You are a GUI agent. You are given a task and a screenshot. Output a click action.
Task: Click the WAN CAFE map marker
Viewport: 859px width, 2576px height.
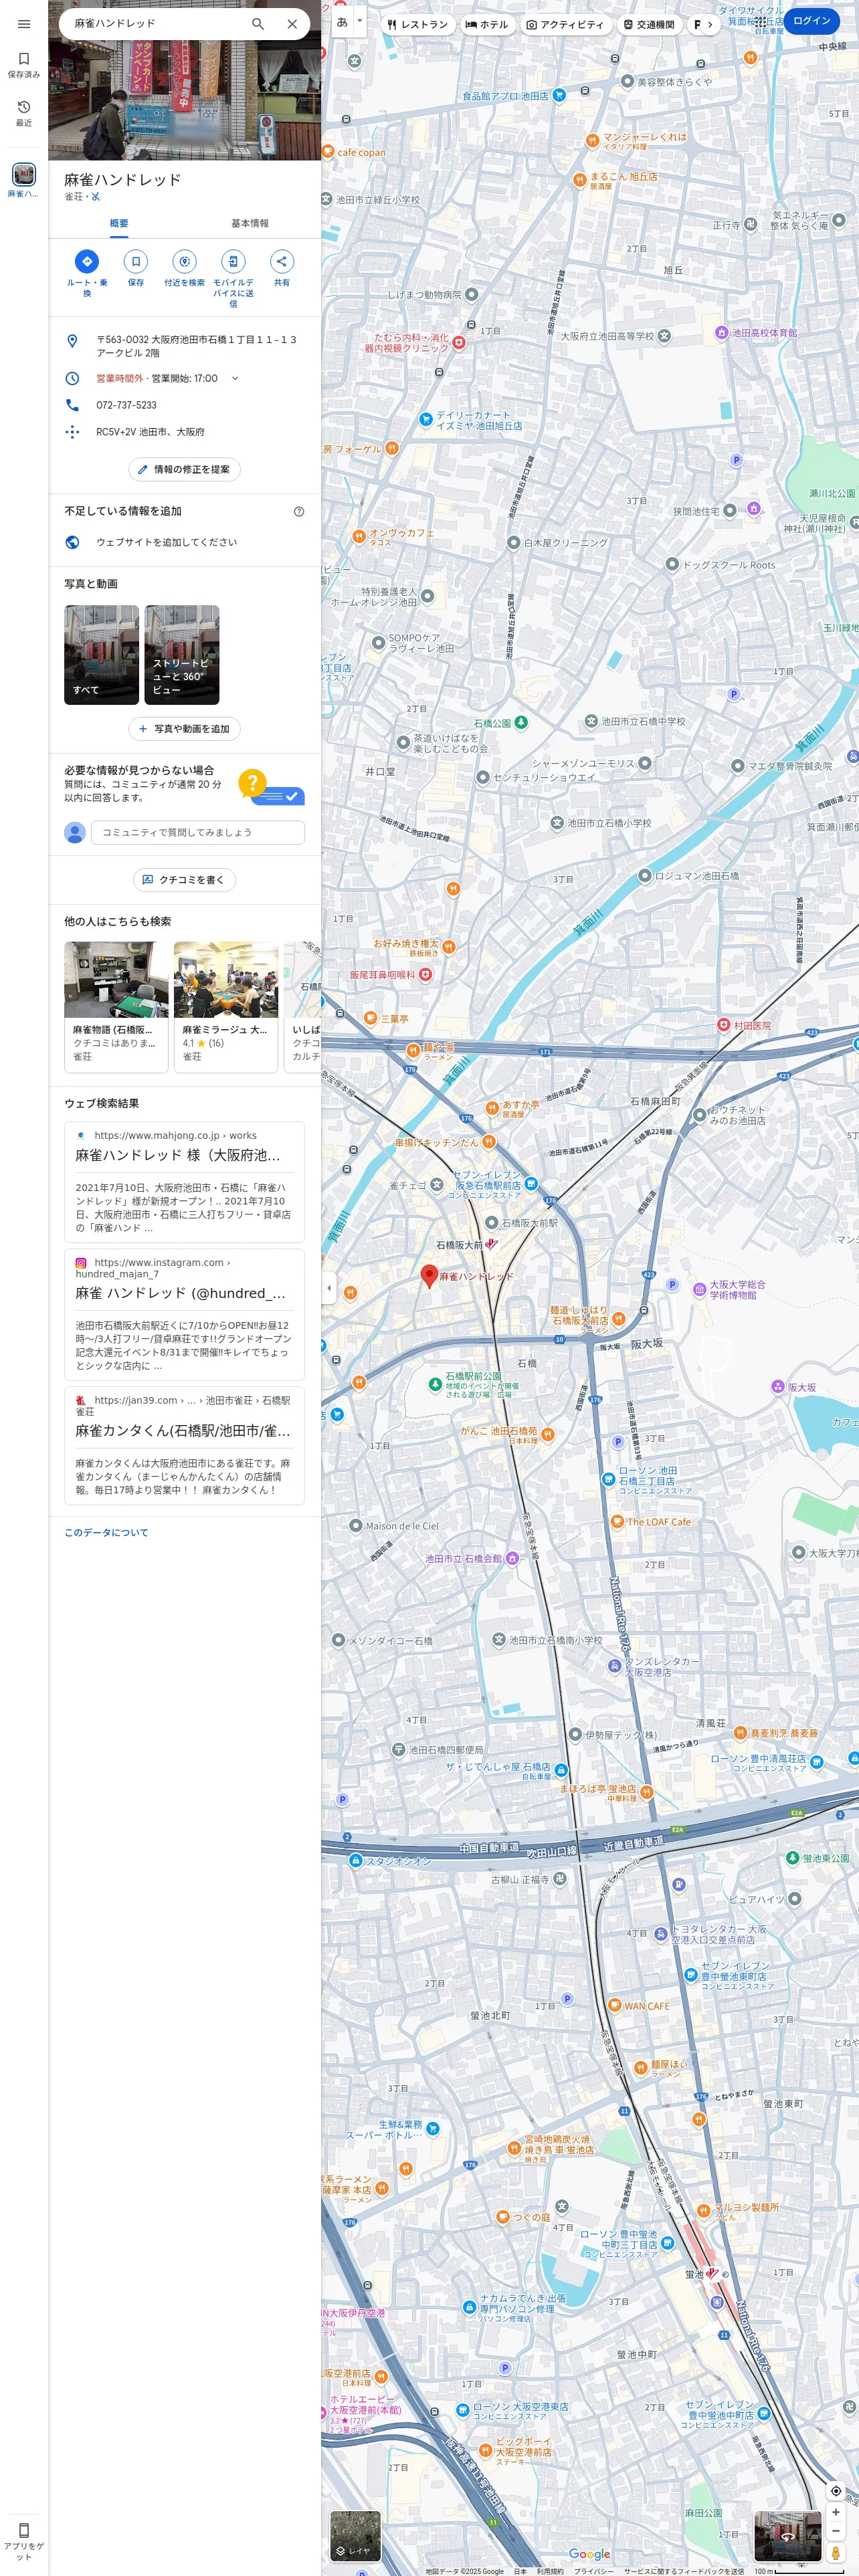pos(615,2005)
